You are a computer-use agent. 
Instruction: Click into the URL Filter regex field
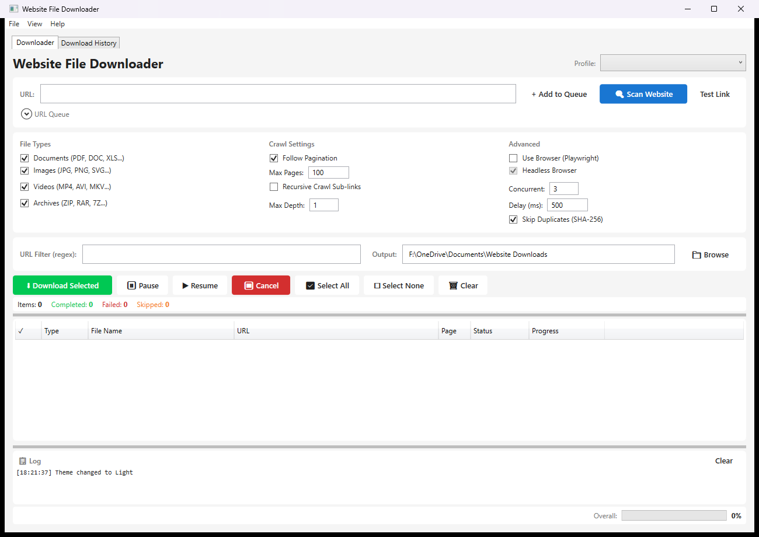221,254
